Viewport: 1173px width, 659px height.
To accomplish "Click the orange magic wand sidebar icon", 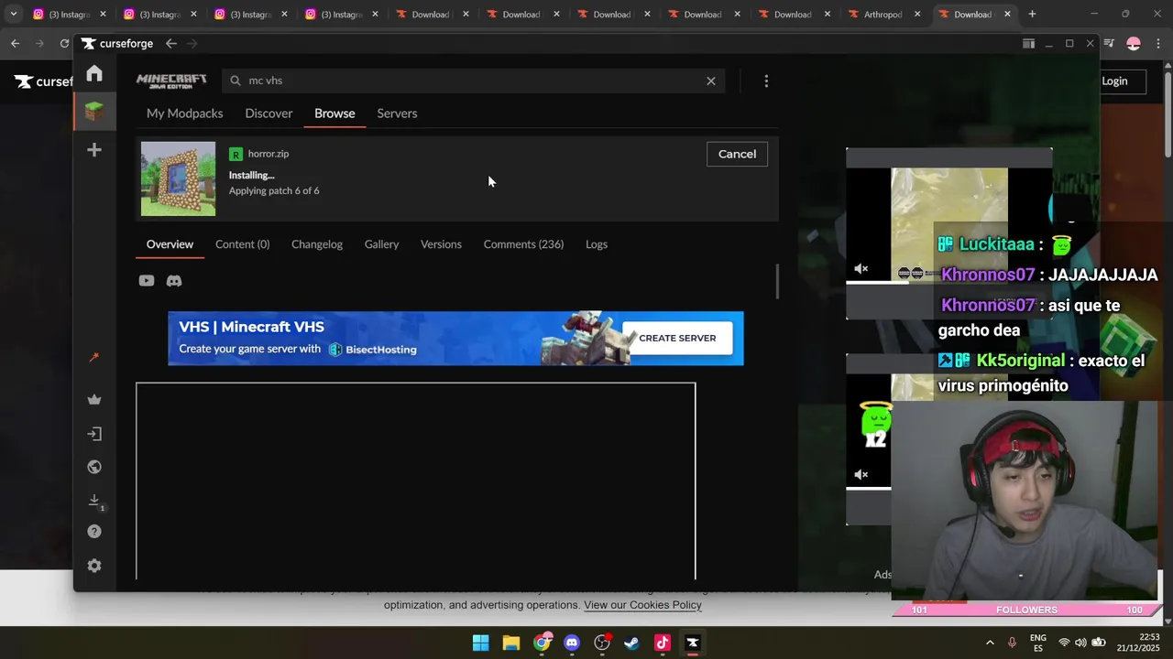I will tap(94, 357).
